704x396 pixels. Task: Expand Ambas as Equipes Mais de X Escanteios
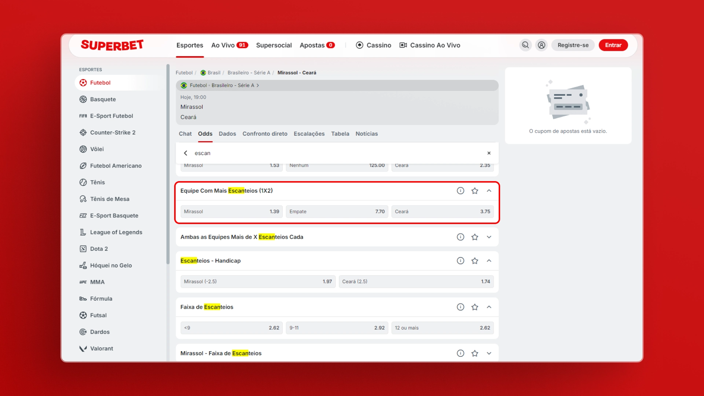[x=489, y=237]
